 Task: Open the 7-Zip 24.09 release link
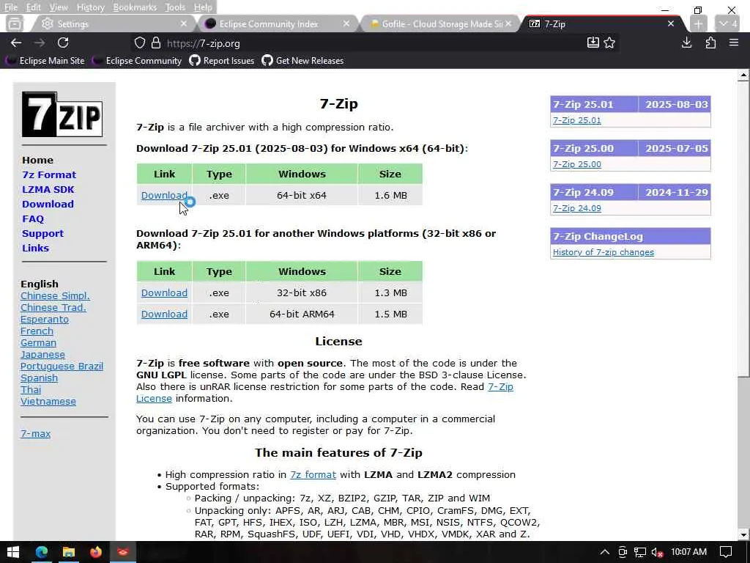coord(577,208)
